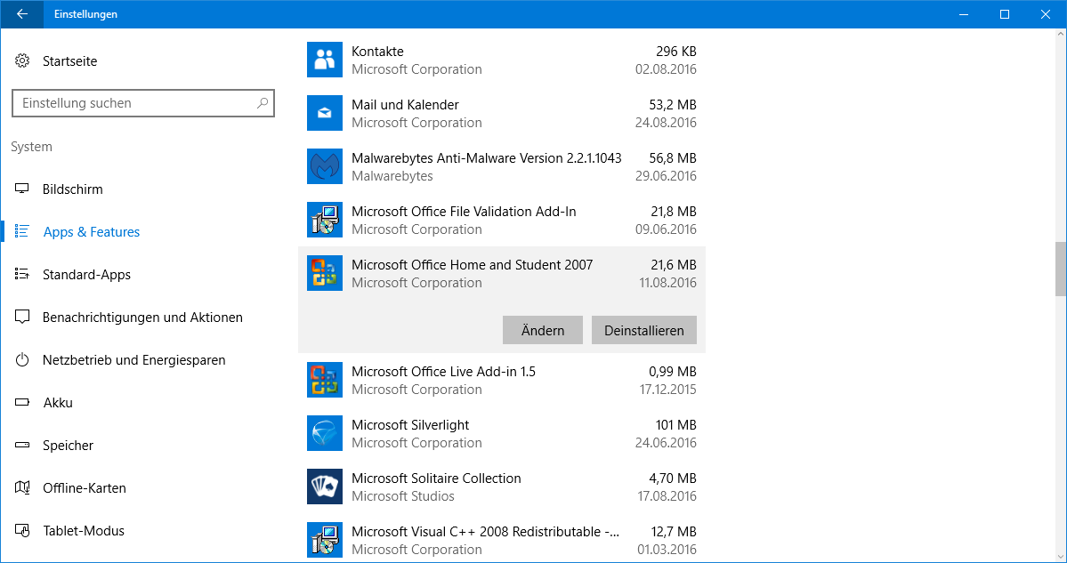The height and width of the screenshot is (563, 1067).
Task: Open the Bildschirm settings page
Action: click(73, 189)
